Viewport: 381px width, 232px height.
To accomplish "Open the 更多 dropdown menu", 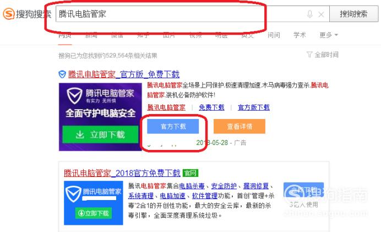I will (x=329, y=35).
